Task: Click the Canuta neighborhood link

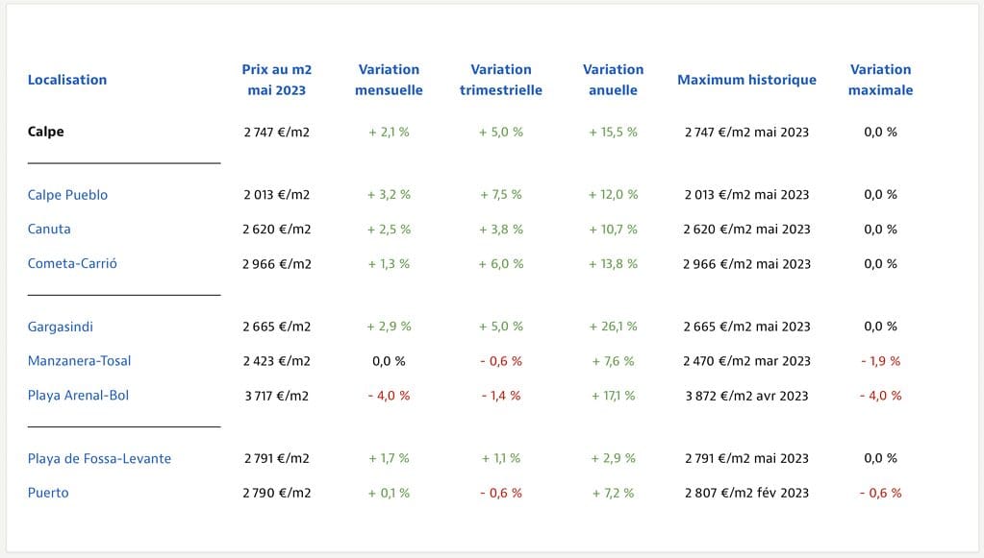Action: click(x=49, y=230)
